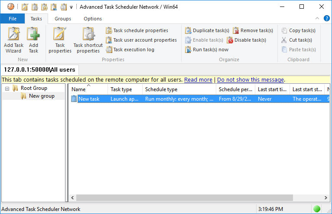The width and height of the screenshot is (332, 214).
Task: Click the Do not show this message link
Action: (251, 80)
